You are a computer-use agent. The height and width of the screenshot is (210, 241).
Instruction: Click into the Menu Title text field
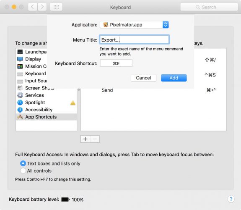(x=135, y=40)
